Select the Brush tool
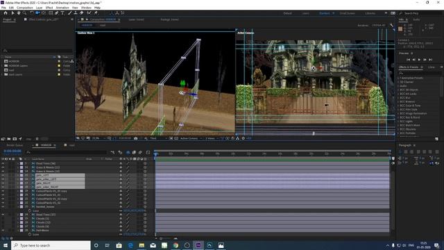 (69, 13)
